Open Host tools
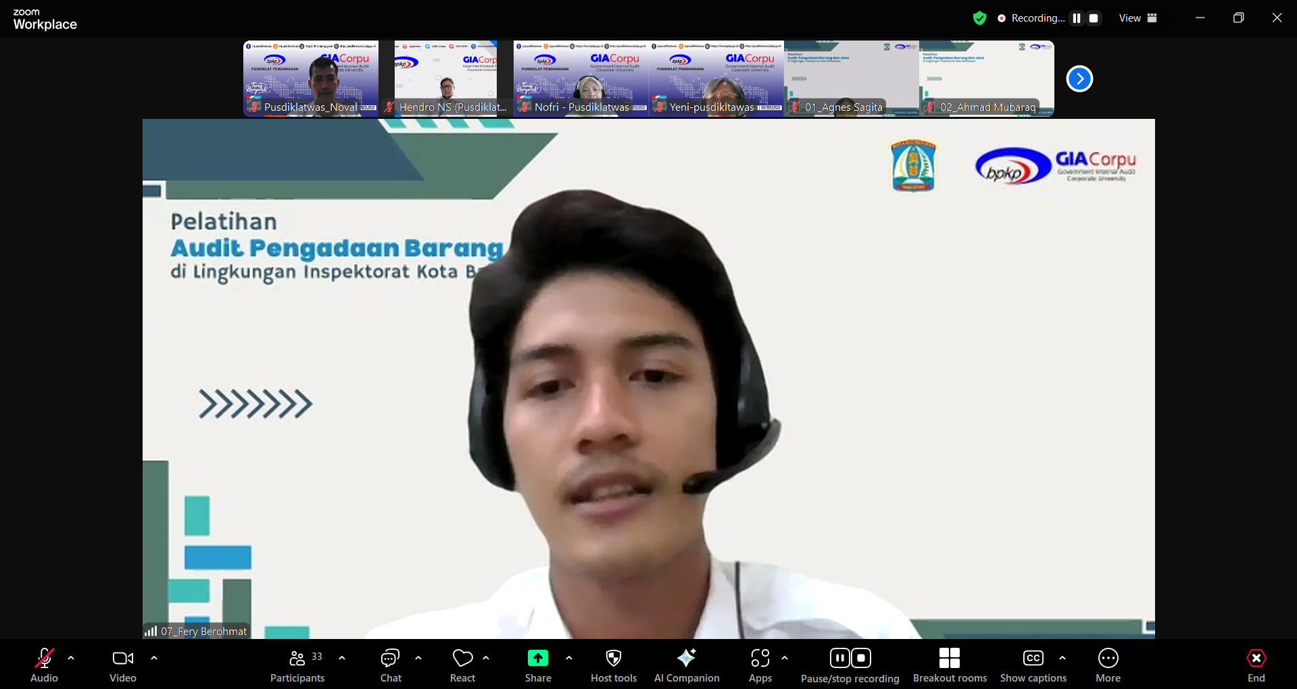 (613, 665)
